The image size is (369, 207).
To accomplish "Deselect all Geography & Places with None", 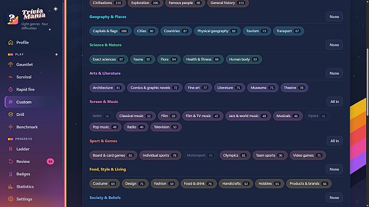I will coord(334,16).
